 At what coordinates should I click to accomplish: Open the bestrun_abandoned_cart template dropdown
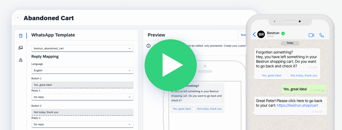82,49
